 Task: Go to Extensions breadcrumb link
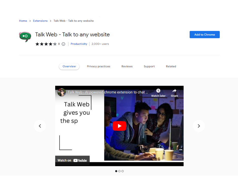(40, 21)
